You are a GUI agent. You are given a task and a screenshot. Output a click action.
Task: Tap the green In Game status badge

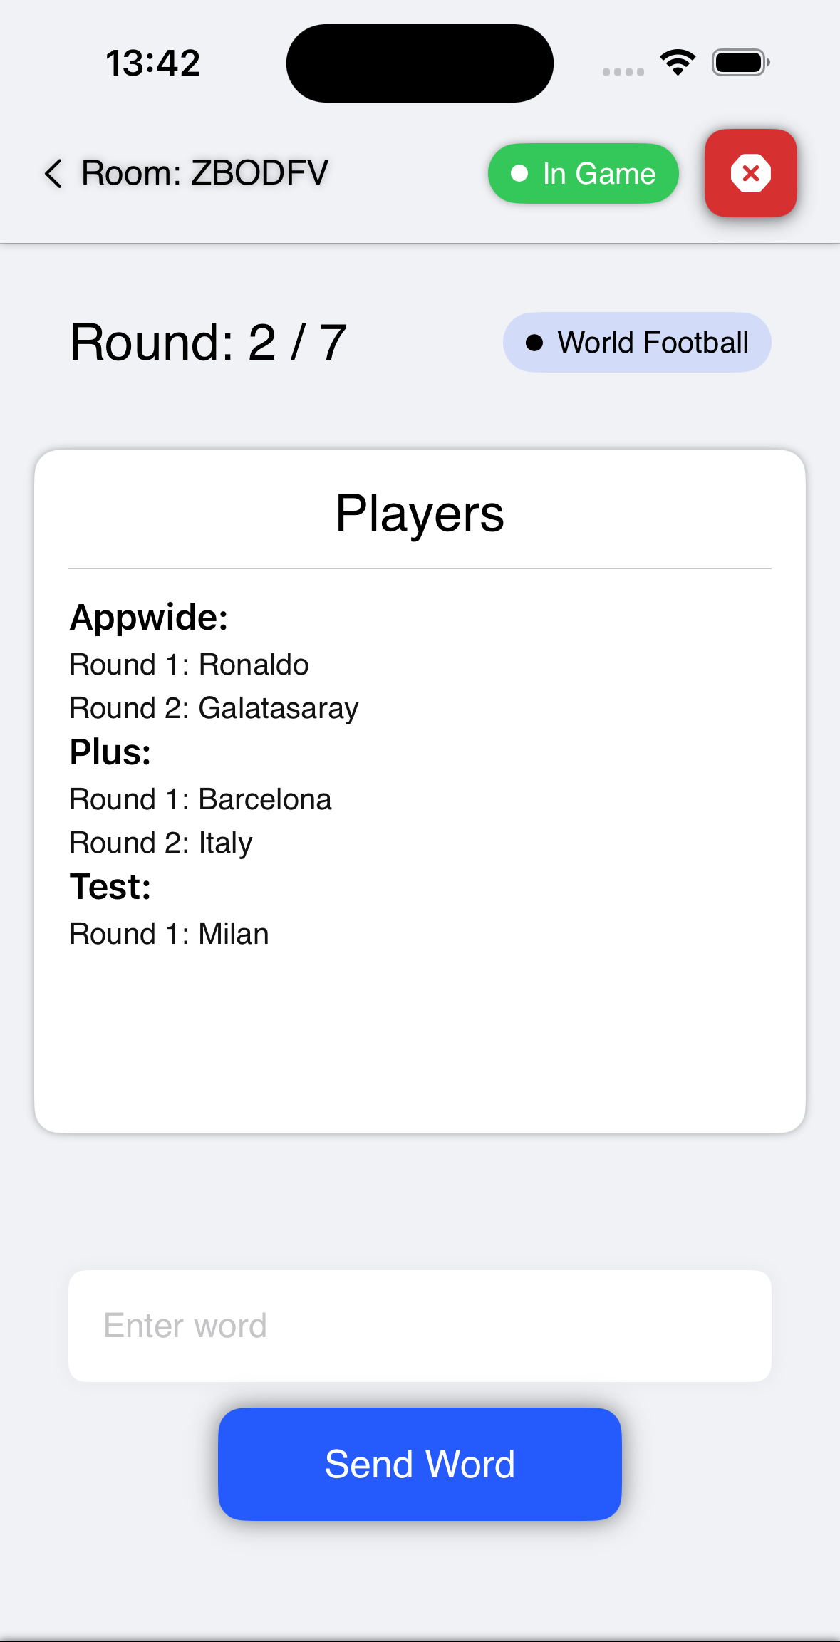(x=583, y=174)
